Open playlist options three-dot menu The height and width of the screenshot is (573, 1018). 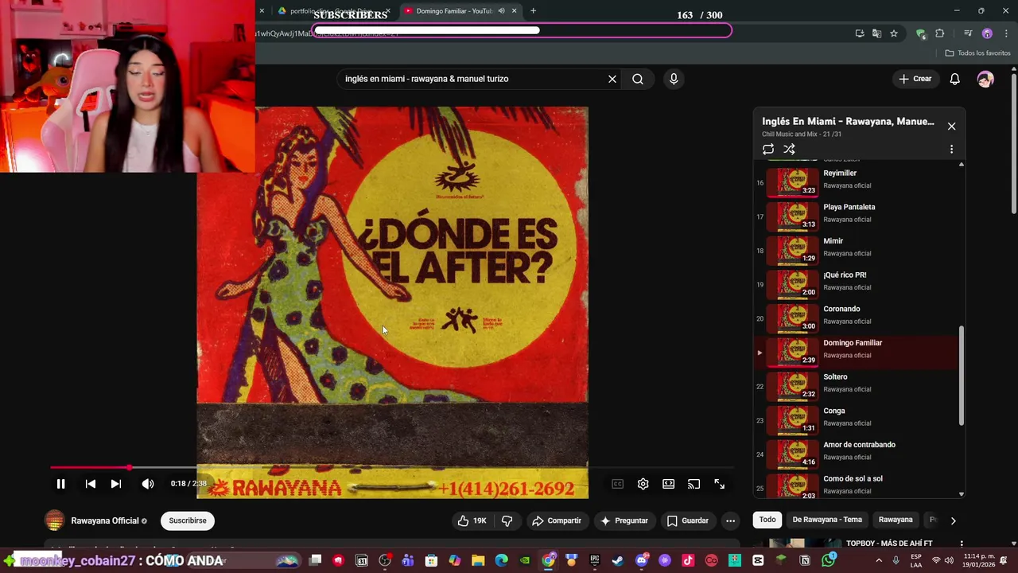click(951, 149)
